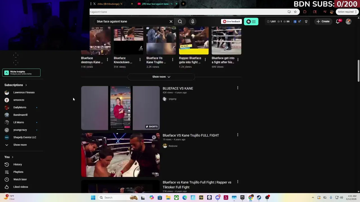The width and height of the screenshot is (360, 202).
Task: Open Epic Games Launcher from taskbar
Action: tap(242, 198)
